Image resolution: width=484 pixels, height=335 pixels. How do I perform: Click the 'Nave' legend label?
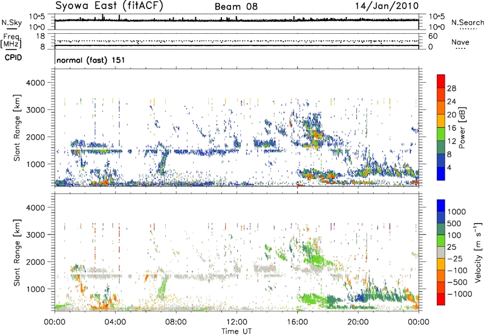tap(460, 42)
